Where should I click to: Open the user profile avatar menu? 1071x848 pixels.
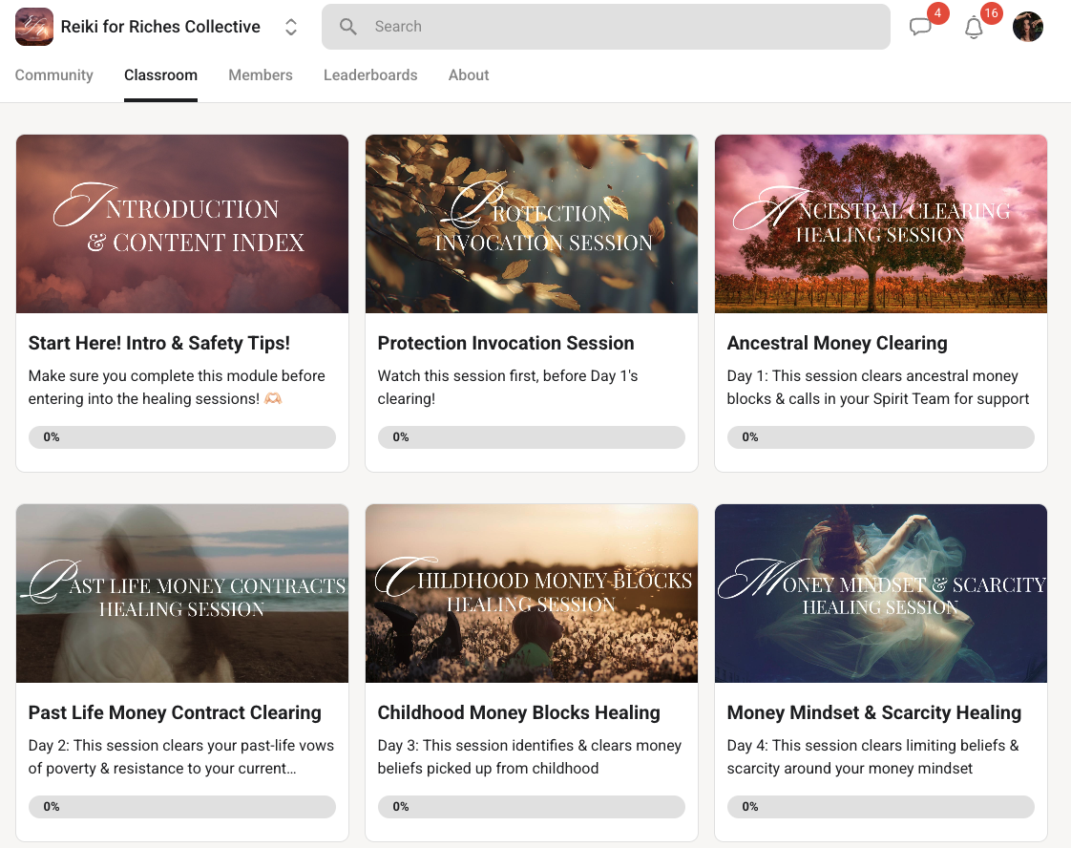1027,27
